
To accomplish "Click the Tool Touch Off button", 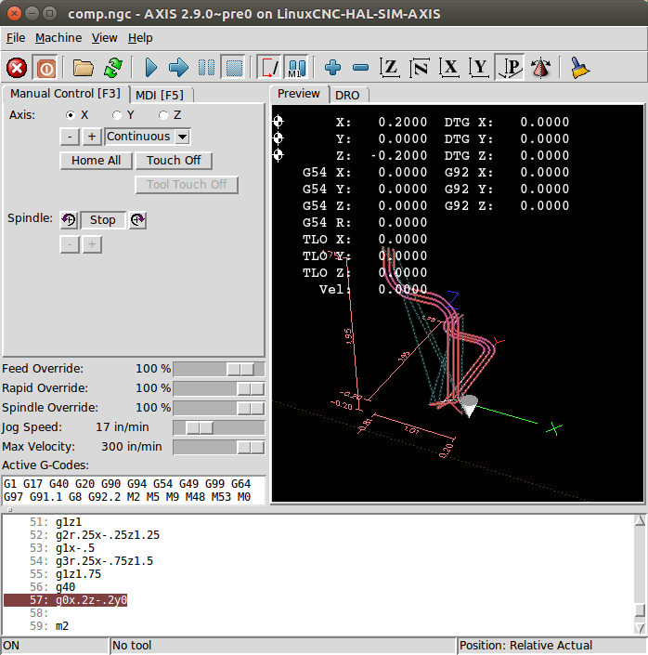I will 187,185.
